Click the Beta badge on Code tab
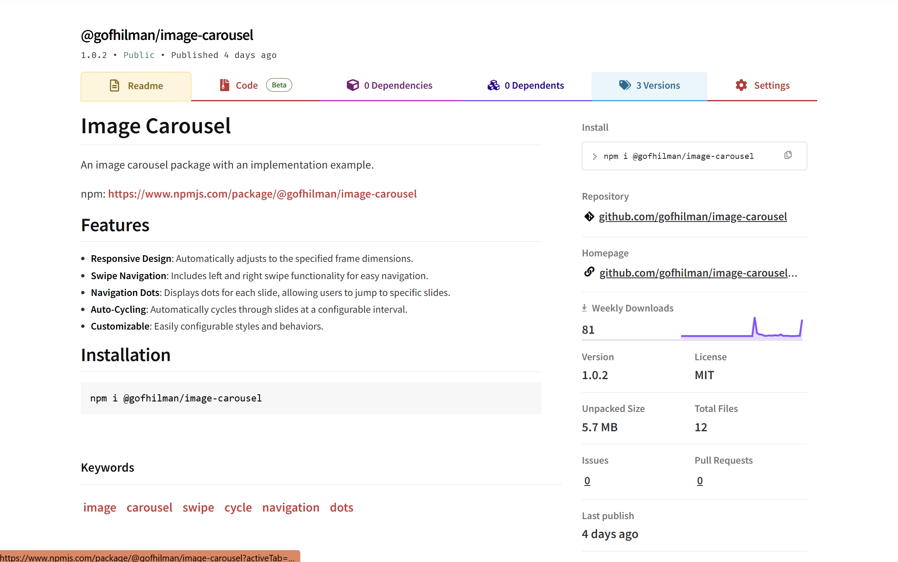This screenshot has width=898, height=562. 279,85
